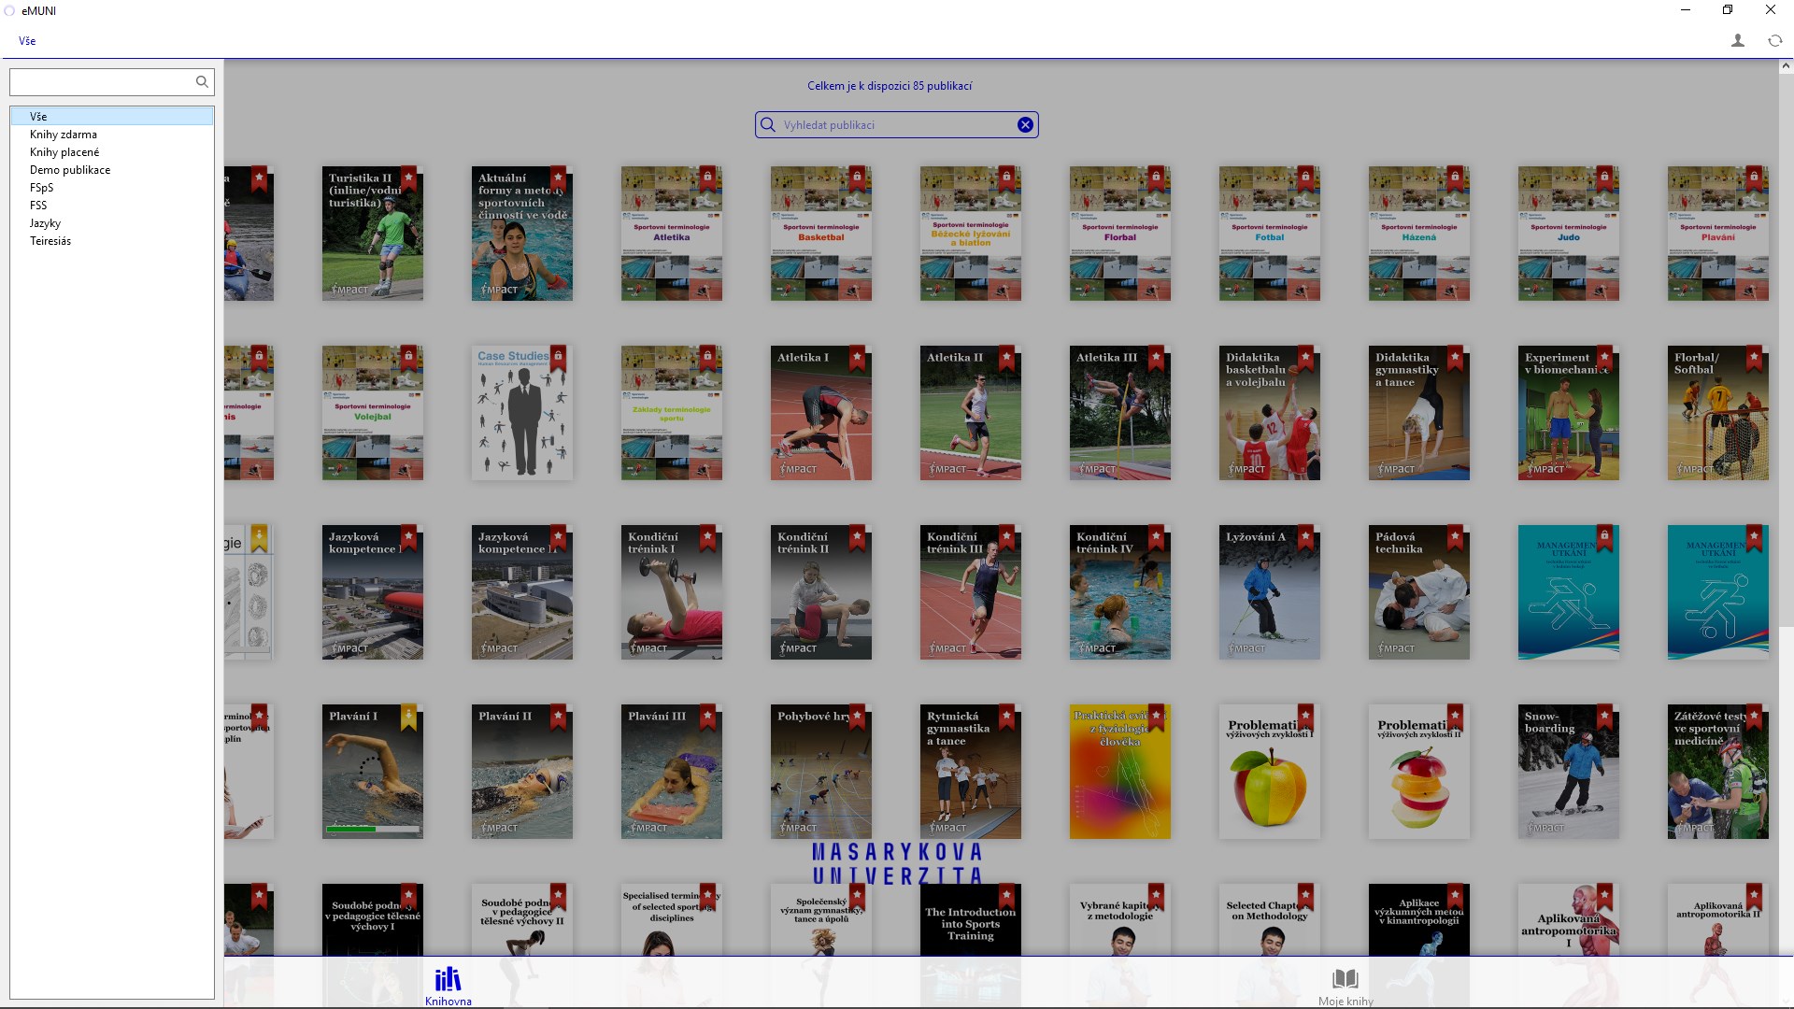Click the refresh sync icon
The image size is (1794, 1009).
pyautogui.click(x=1774, y=40)
